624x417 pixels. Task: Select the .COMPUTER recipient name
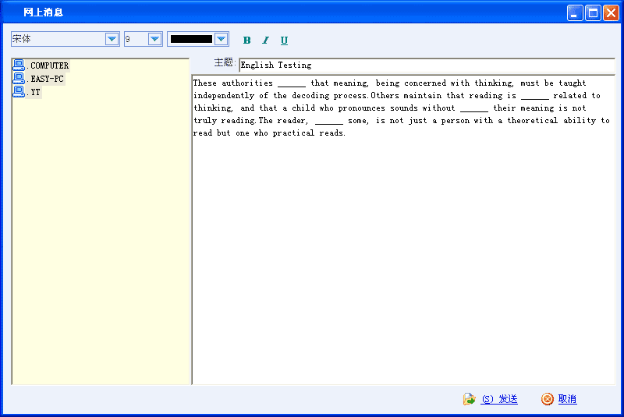[x=49, y=65]
